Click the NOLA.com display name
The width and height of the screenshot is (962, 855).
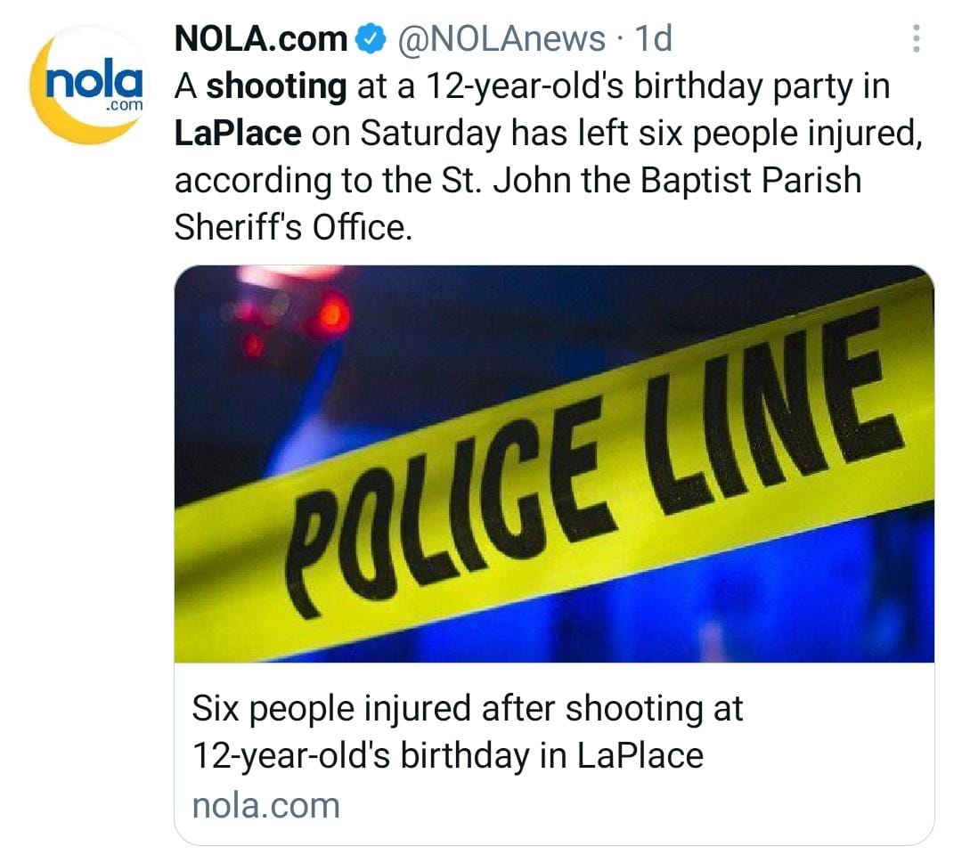(x=260, y=38)
